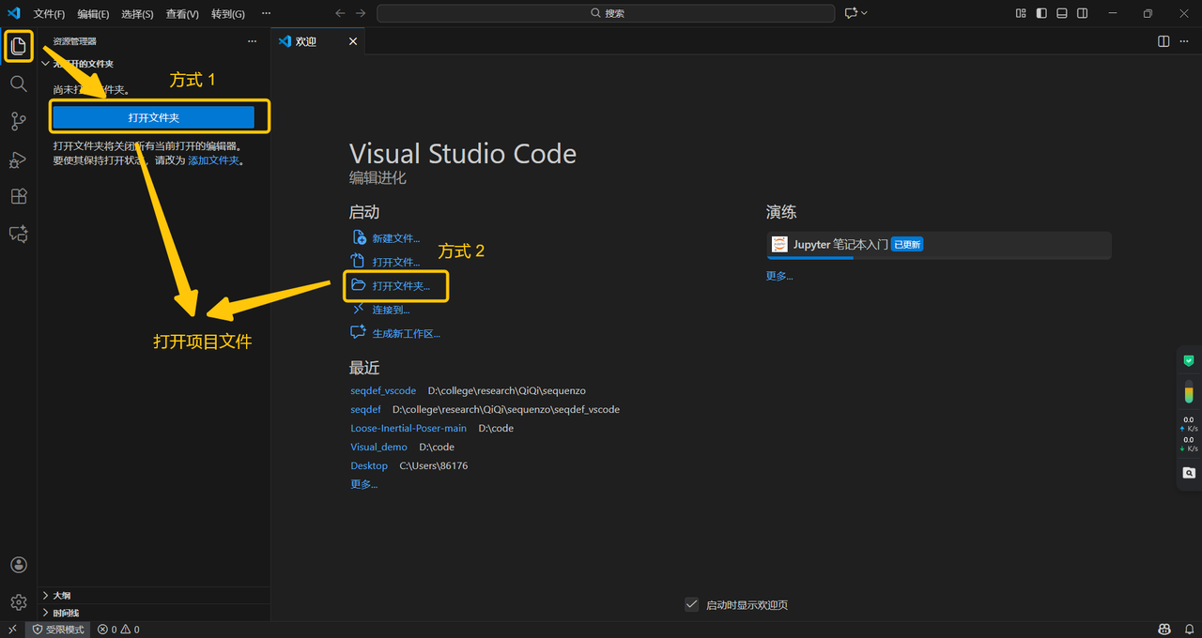Image resolution: width=1202 pixels, height=638 pixels.
Task: Click the Jupyter 笔记本入门 walkthrough progress item
Action: [x=938, y=245]
